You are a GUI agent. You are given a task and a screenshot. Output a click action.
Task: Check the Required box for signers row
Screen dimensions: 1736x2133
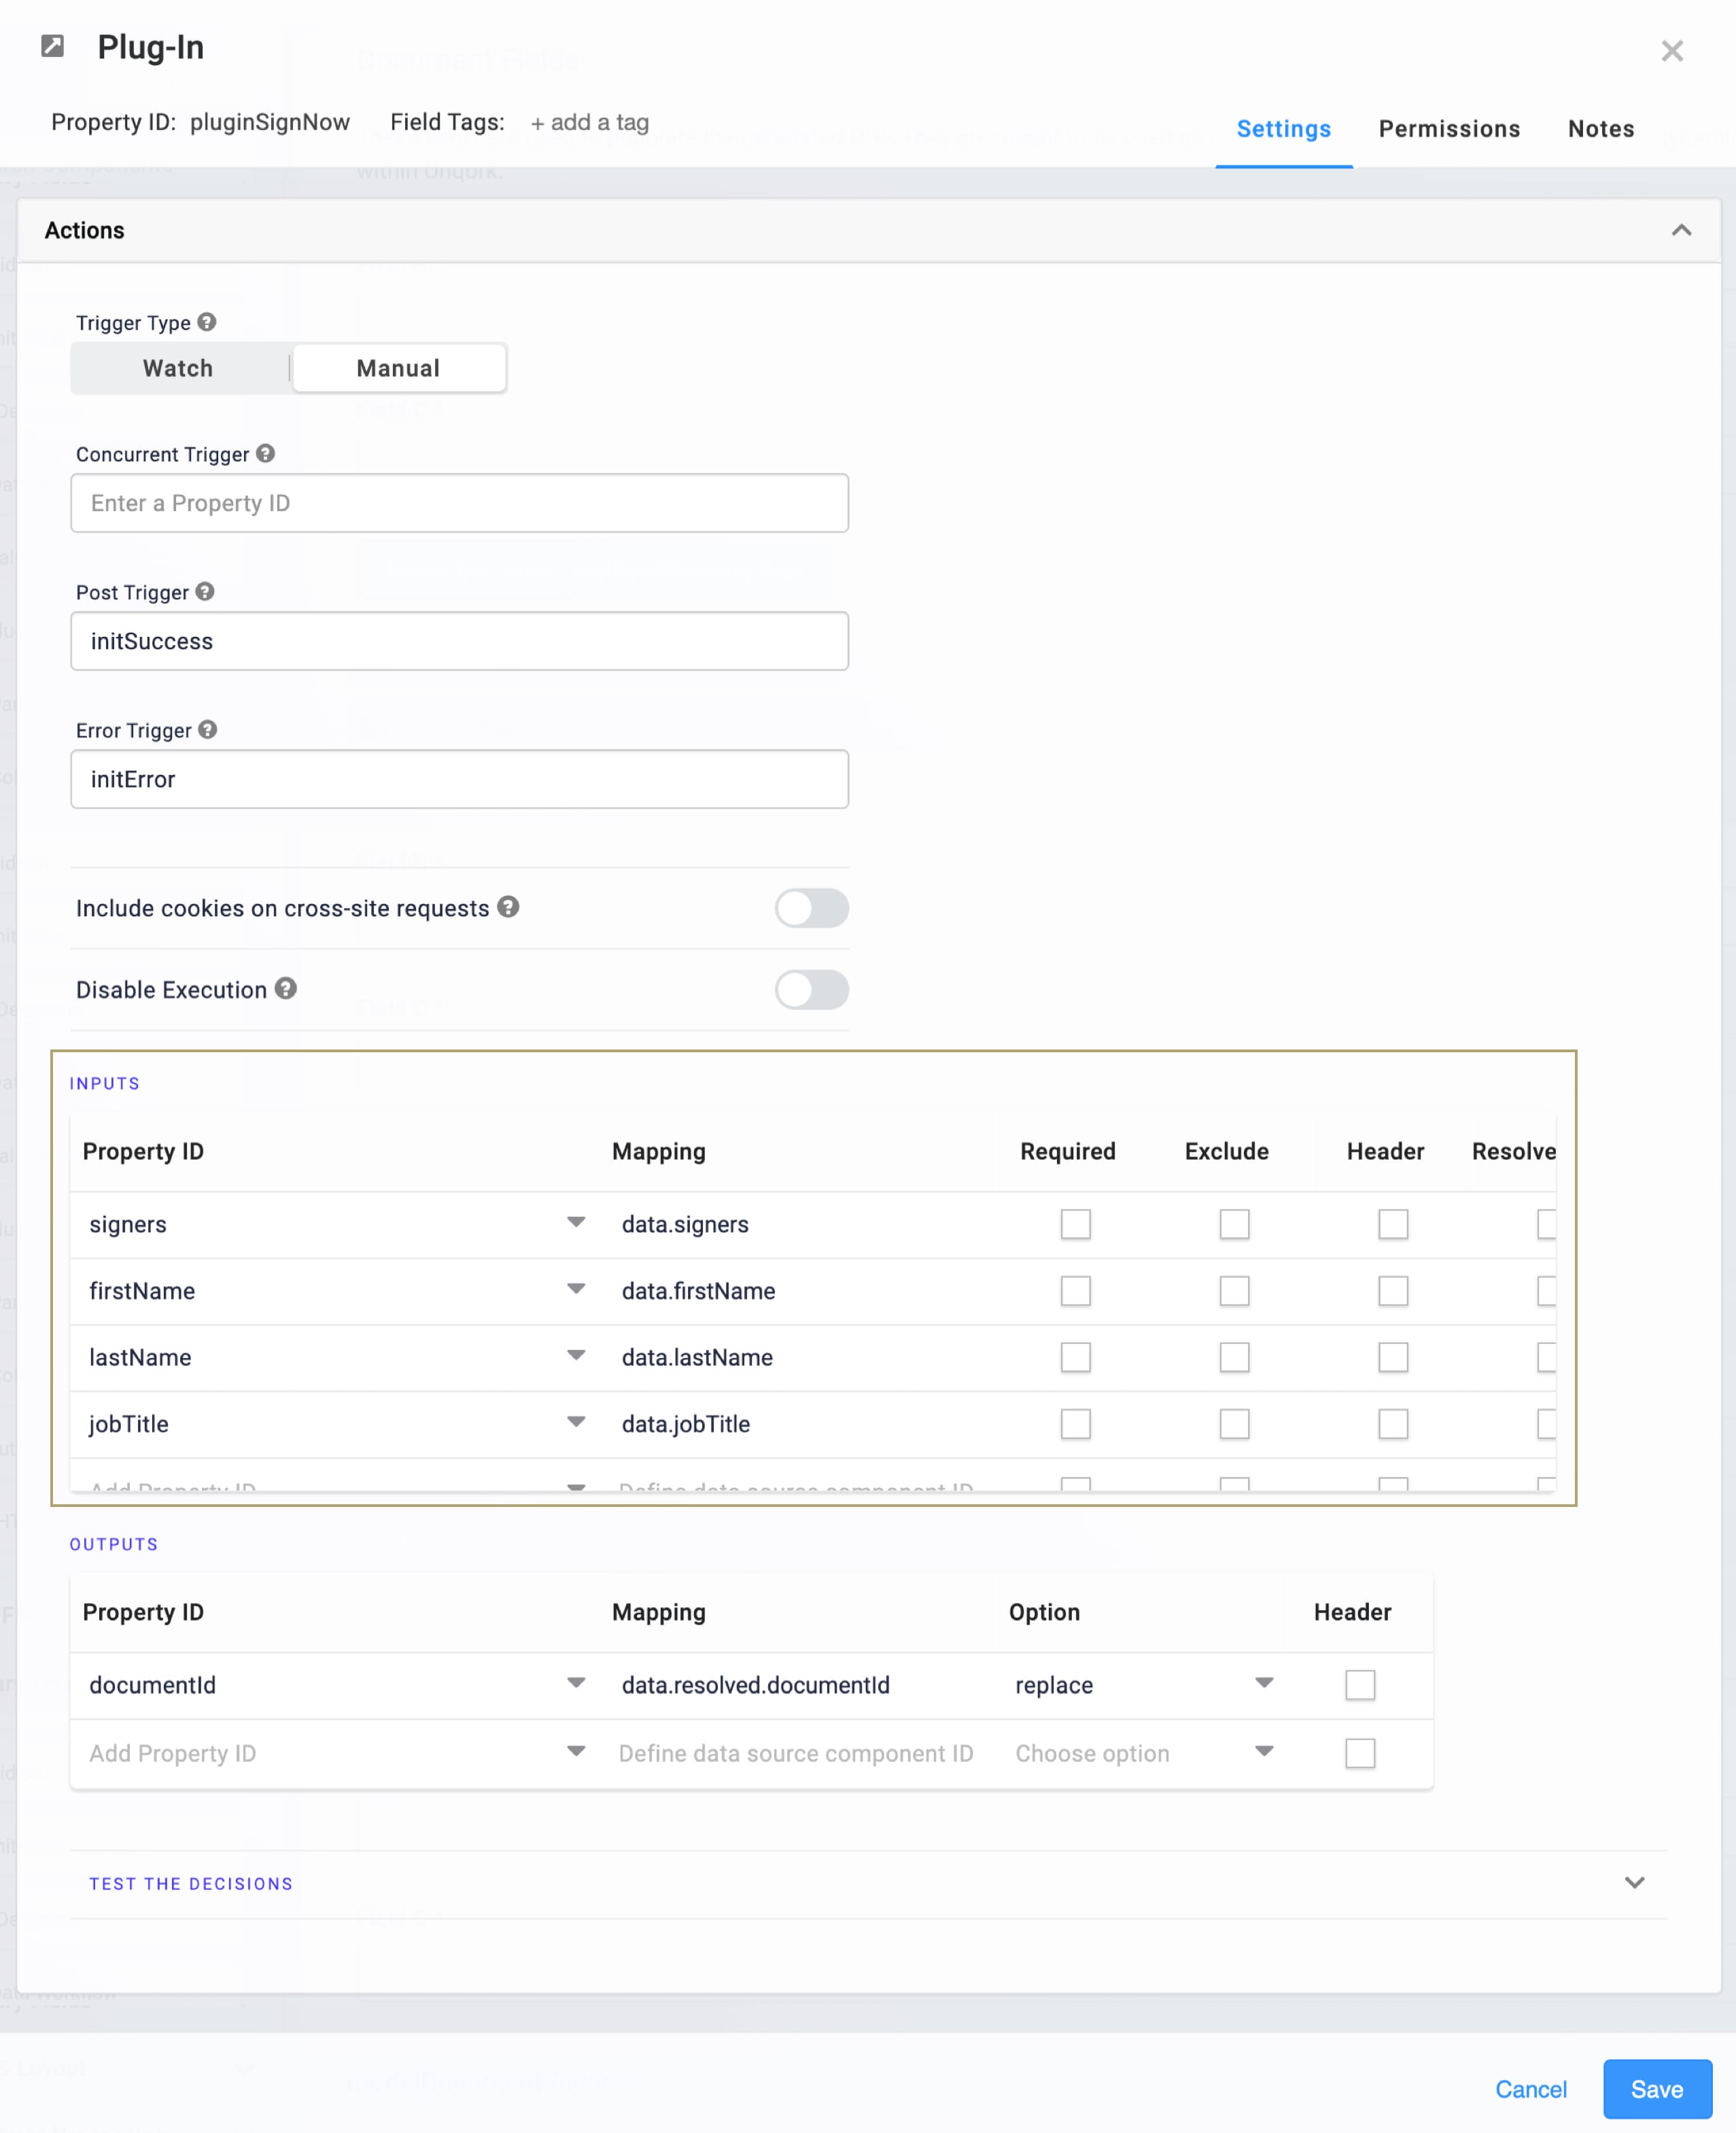1076,1224
